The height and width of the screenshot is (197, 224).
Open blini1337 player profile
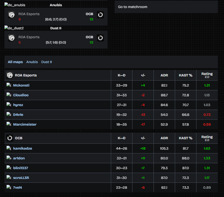[x=20, y=168]
